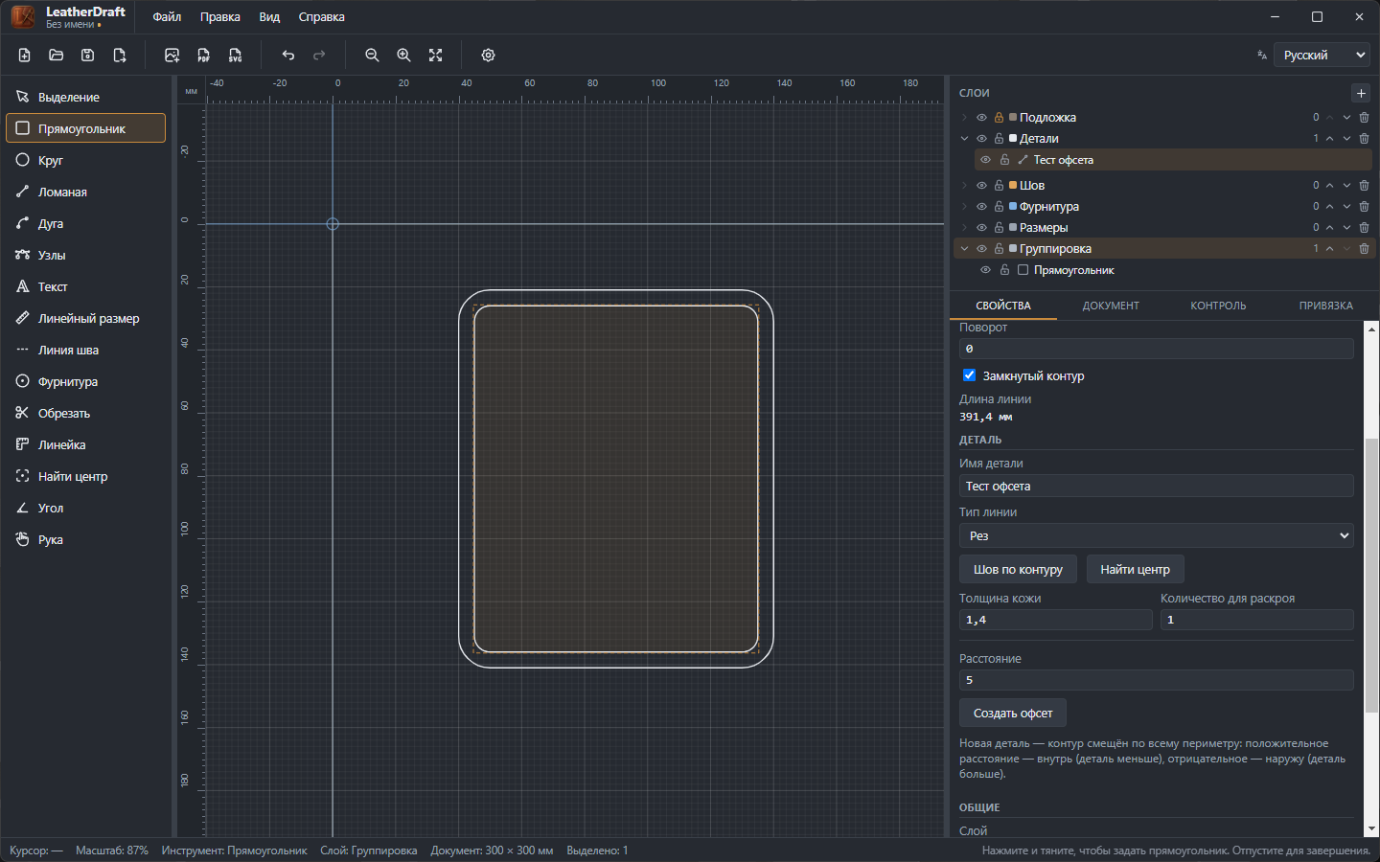Select the Обрезать scissors tool
Viewport: 1380px width, 862px height.
(86, 413)
